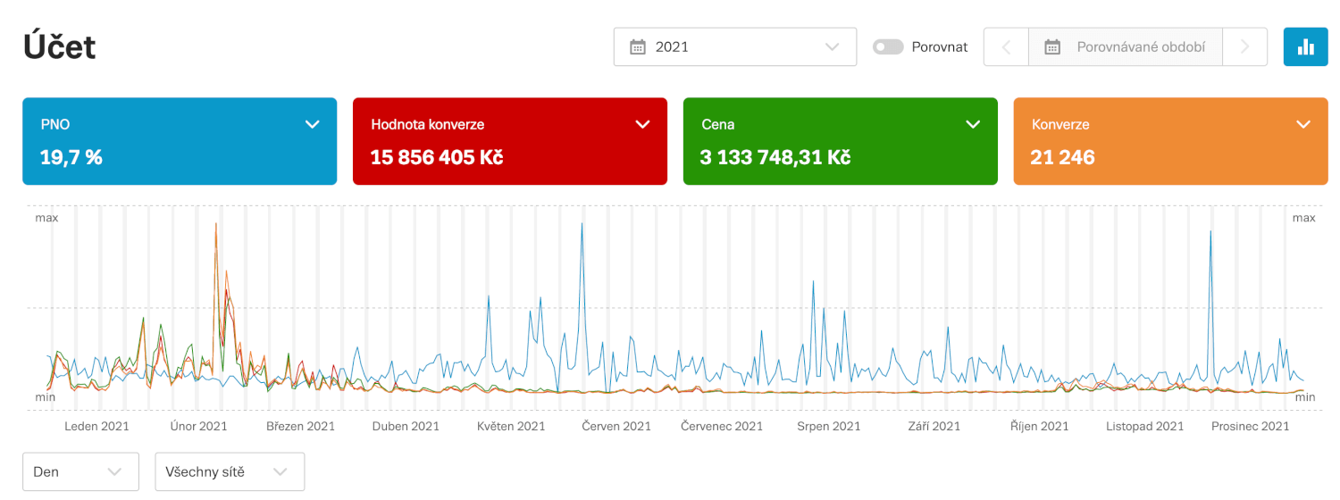Screen dimensions: 1340x500
Task: Open the 2021 date range dropdown
Action: pos(734,47)
